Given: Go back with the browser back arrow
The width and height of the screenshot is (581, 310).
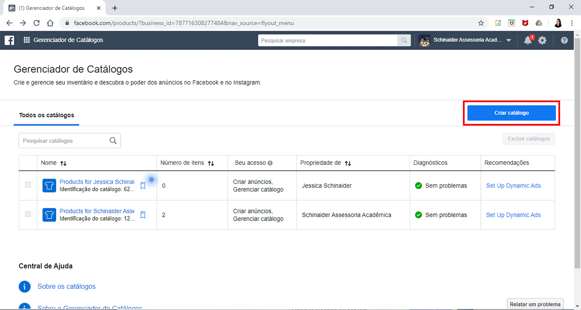Looking at the screenshot, I should 9,23.
